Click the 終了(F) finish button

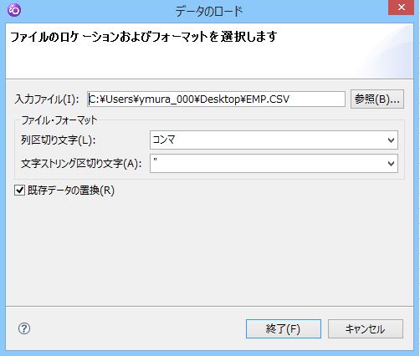[284, 329]
